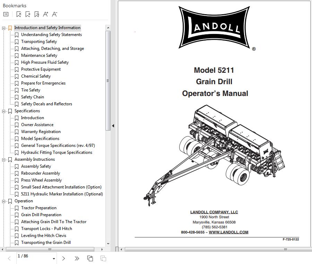Open the page number dropdown arrow
312x264 pixels.
(54, 258)
